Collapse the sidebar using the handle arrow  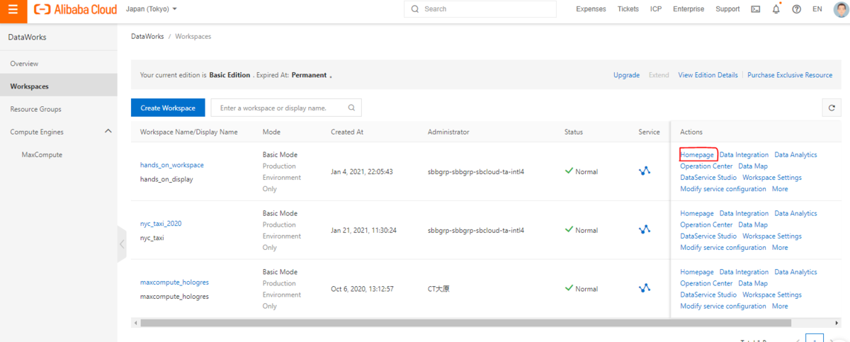pos(121,244)
